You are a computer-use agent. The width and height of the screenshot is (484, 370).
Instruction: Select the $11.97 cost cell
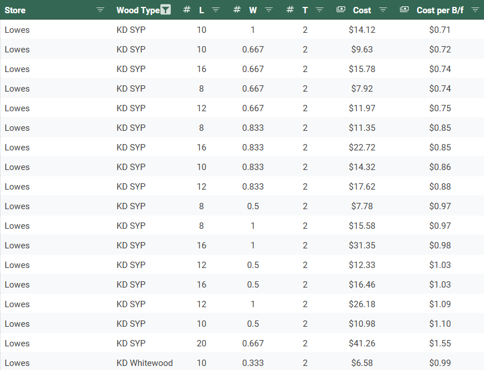(362, 108)
